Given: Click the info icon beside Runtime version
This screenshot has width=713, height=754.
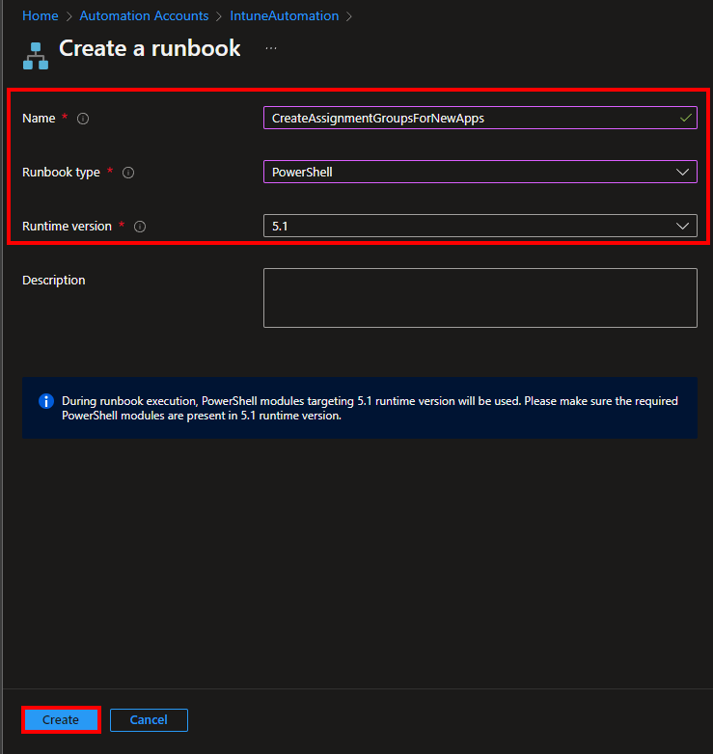Looking at the screenshot, I should (x=140, y=227).
